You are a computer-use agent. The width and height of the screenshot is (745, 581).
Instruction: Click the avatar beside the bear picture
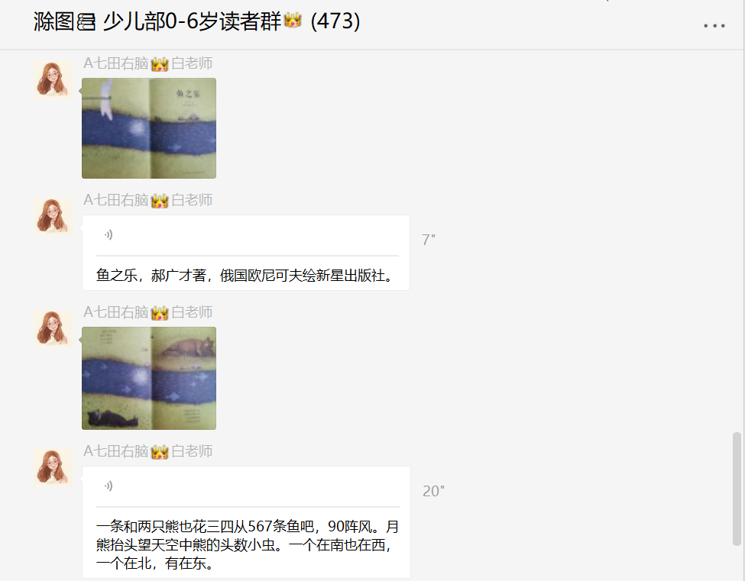point(53,328)
